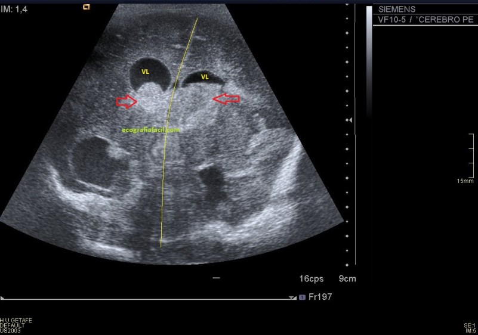478x335 pixels.
Task: Select the VF10-5 / *CEREBRO PE preset label
Action: [x=427, y=20]
